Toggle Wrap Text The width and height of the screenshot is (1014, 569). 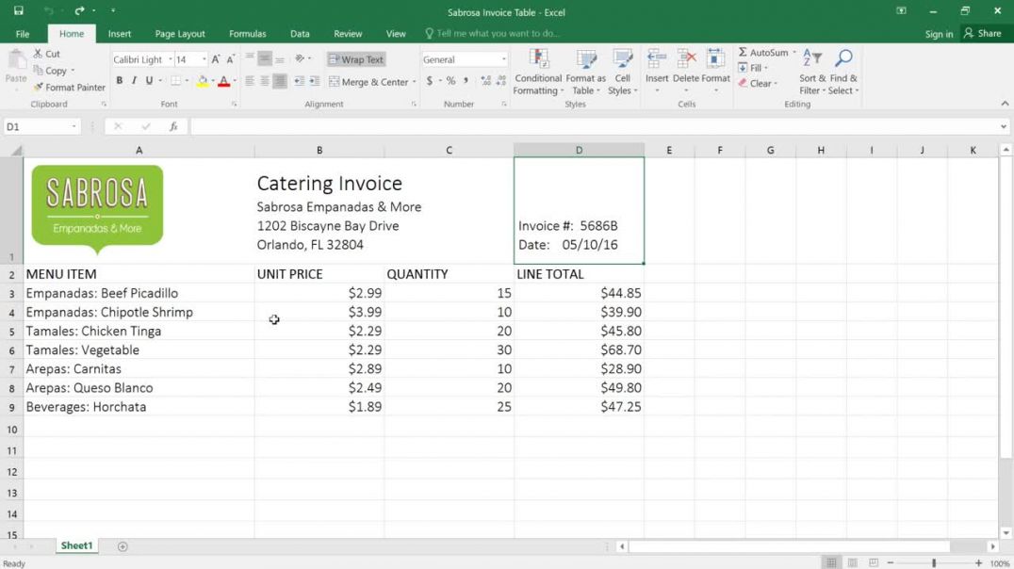click(x=355, y=59)
